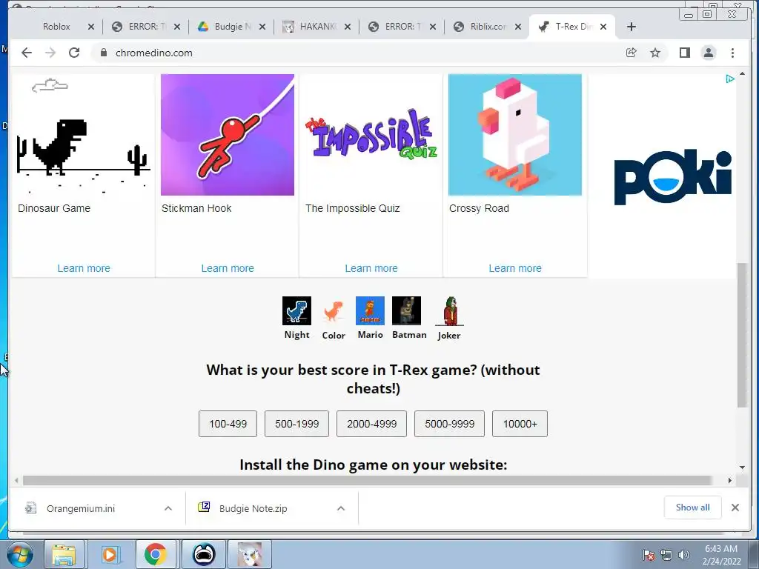
Task: Switch to the Budgie Note tab
Action: click(x=233, y=27)
